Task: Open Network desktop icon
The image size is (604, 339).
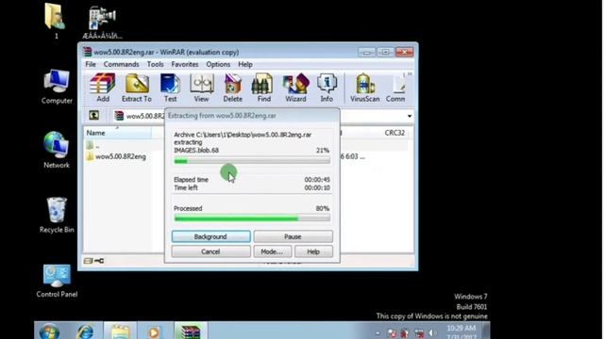Action: click(x=57, y=151)
